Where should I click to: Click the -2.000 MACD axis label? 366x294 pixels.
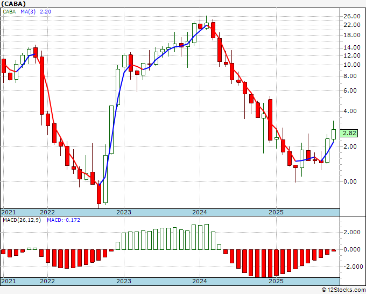click(354, 267)
